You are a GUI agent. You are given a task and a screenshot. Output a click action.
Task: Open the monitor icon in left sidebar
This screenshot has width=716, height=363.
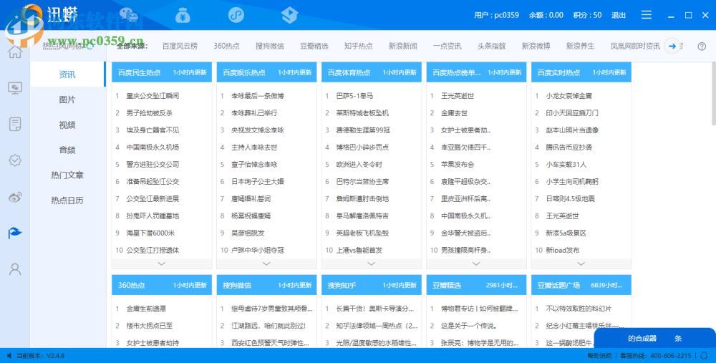tap(14, 87)
